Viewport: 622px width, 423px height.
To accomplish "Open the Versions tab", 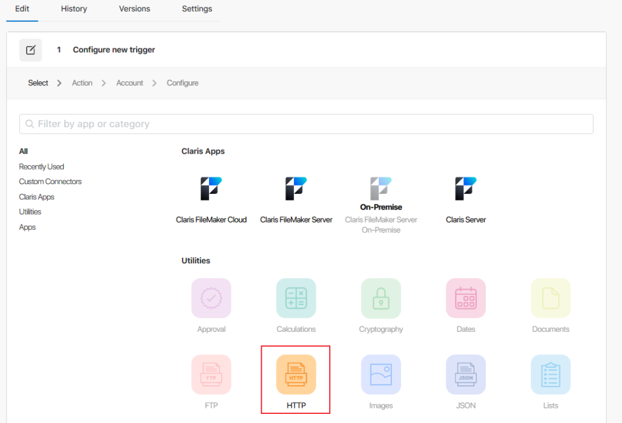I will (x=134, y=9).
